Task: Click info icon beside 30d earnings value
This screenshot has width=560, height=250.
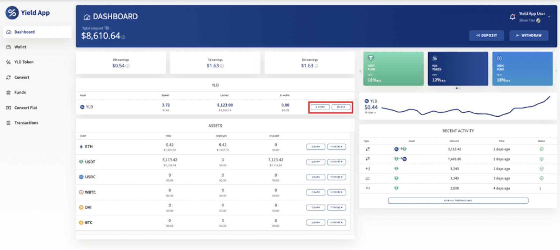Action: point(316,66)
